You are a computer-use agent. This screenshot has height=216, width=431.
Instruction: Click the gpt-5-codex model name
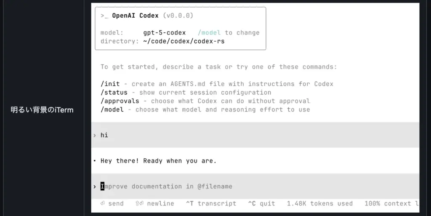pos(164,32)
